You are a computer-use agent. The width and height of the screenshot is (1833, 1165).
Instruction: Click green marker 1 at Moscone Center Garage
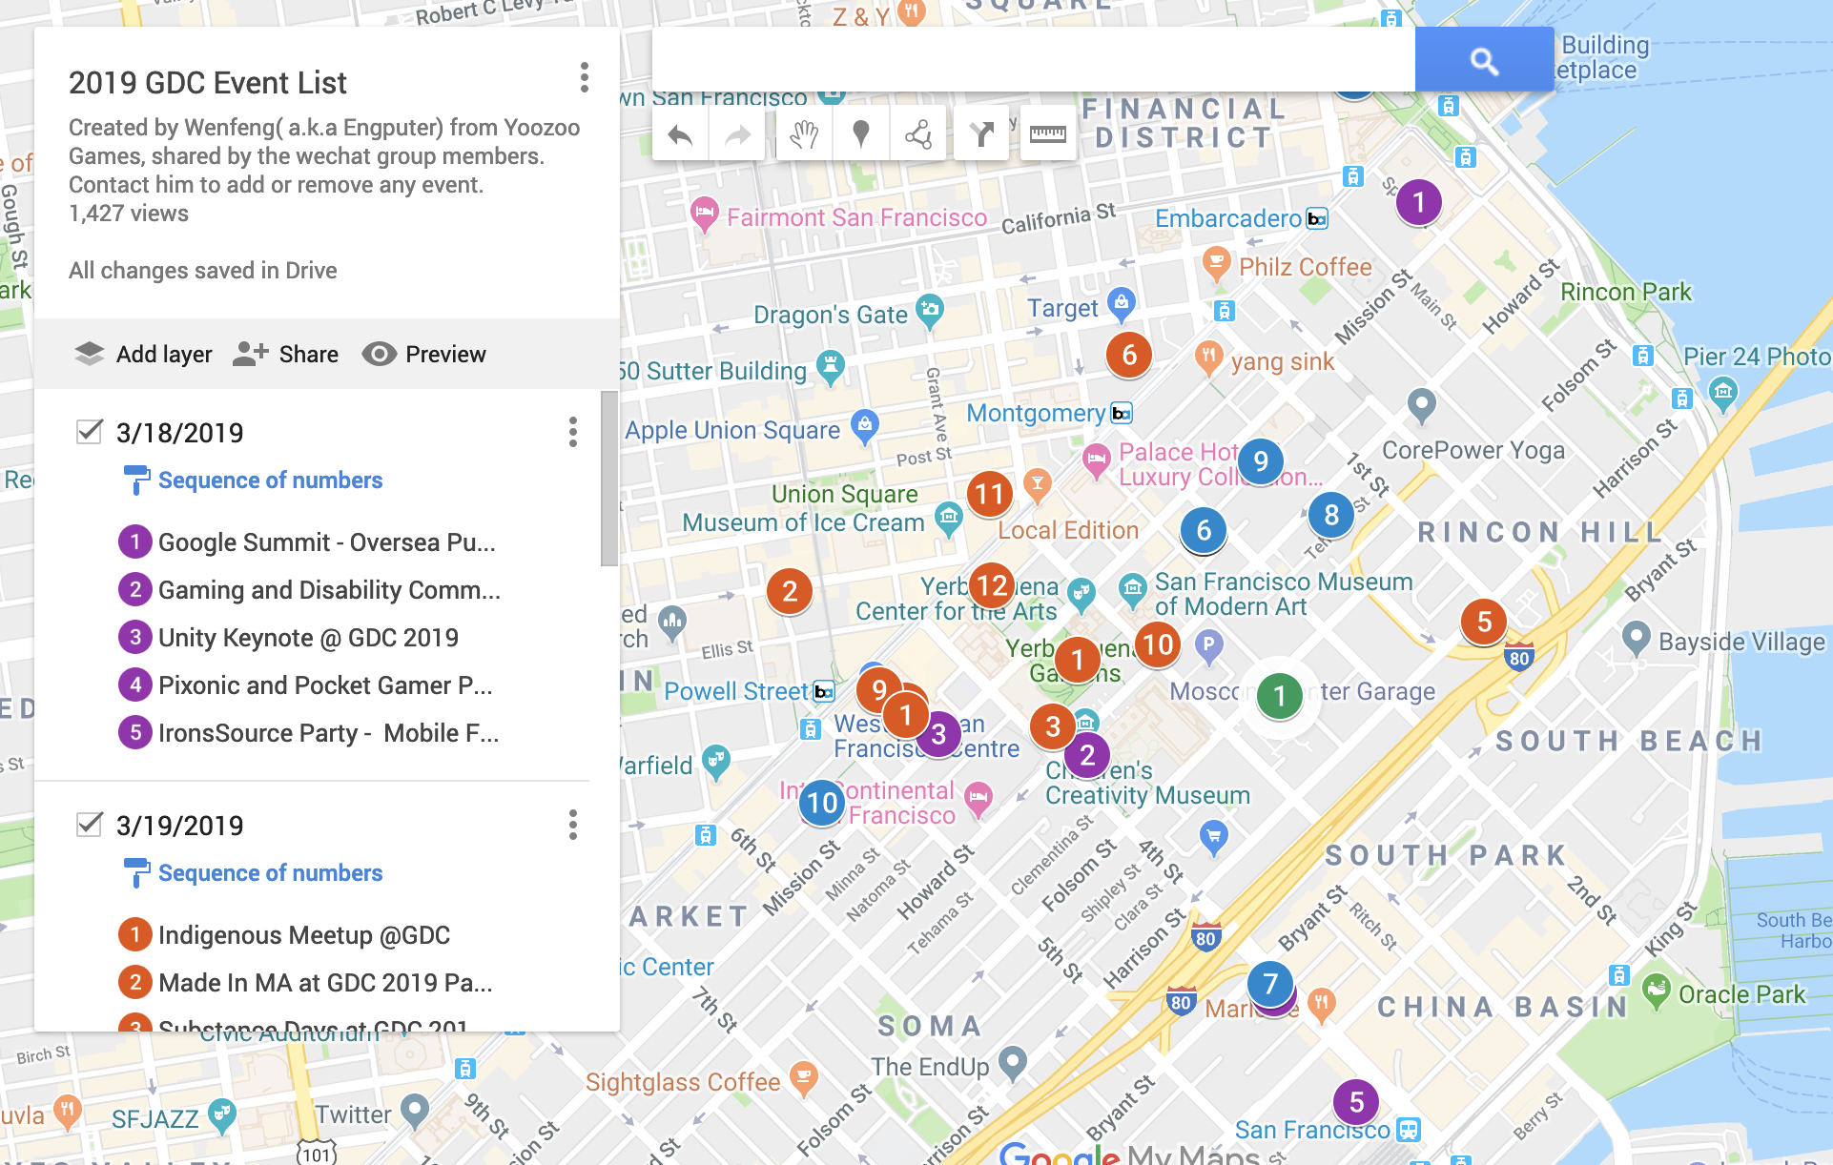(x=1280, y=696)
